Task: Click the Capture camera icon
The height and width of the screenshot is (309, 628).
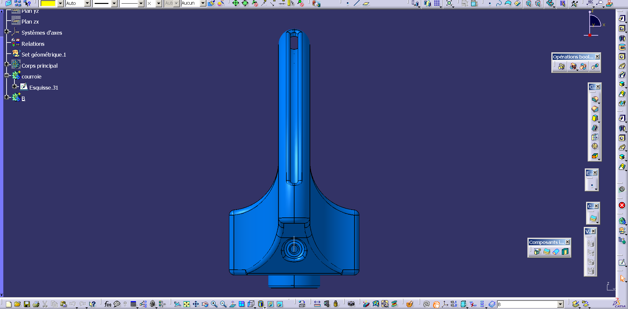Action: 351,304
